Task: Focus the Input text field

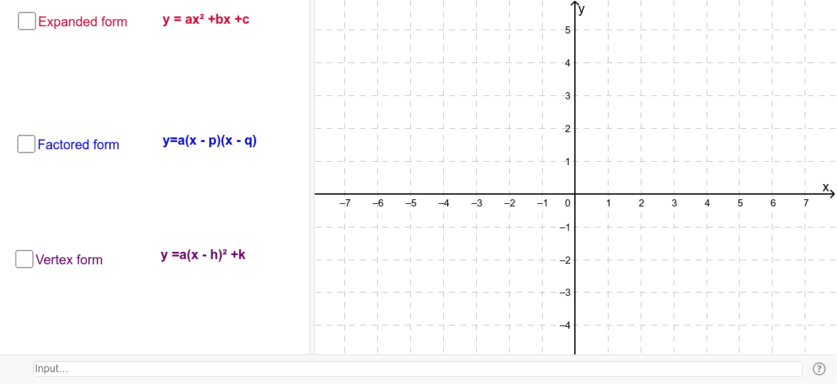Action: point(418,369)
